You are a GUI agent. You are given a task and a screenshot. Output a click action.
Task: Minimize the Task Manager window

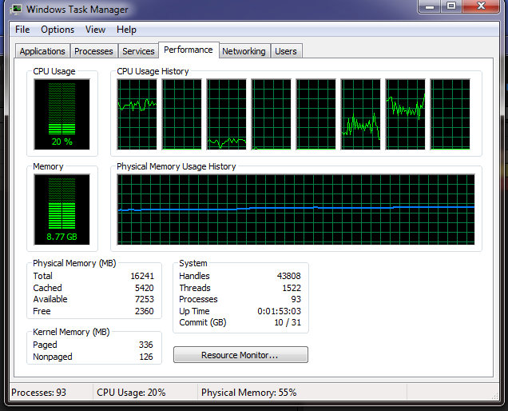(x=430, y=6)
